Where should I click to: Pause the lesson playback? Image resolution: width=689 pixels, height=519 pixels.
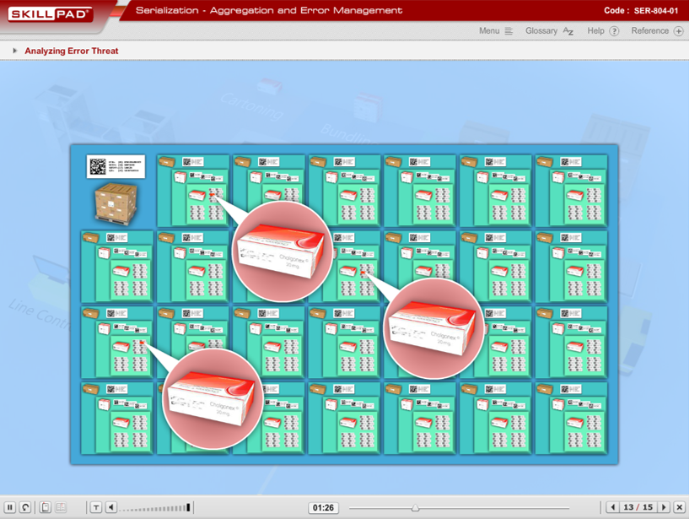click(9, 507)
